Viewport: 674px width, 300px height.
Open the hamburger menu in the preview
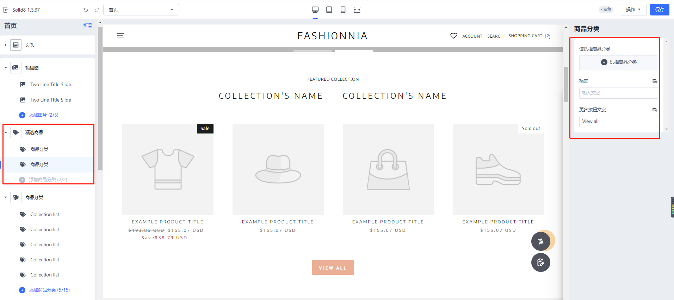120,36
